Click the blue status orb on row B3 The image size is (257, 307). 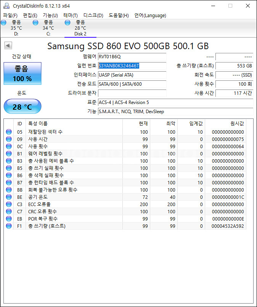pos(9,161)
